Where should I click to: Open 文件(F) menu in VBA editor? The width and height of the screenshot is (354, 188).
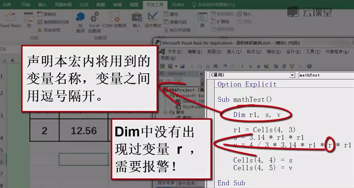(x=175, y=52)
